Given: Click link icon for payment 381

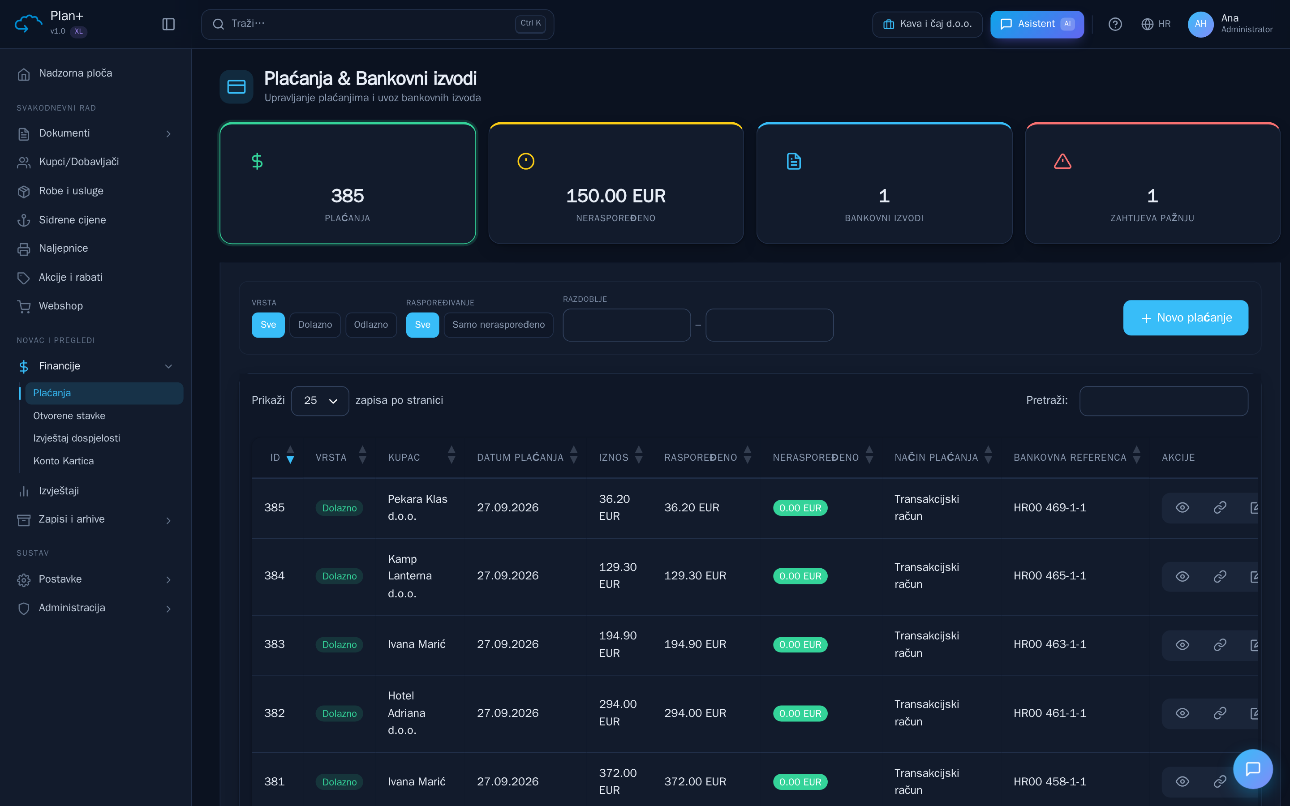Looking at the screenshot, I should point(1220,781).
